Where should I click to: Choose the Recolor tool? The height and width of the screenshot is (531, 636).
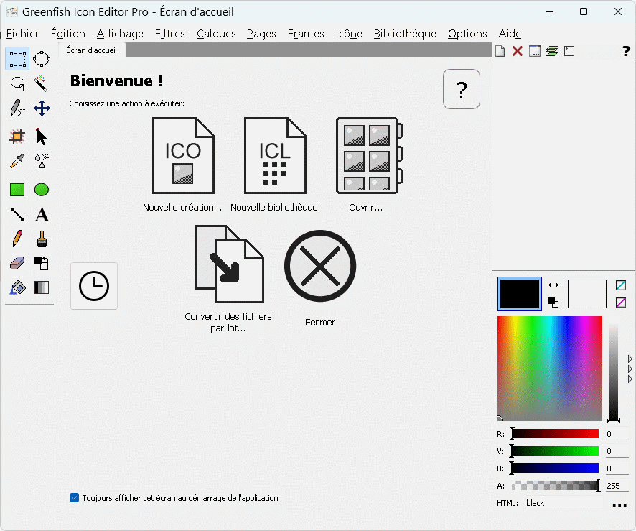[42, 263]
